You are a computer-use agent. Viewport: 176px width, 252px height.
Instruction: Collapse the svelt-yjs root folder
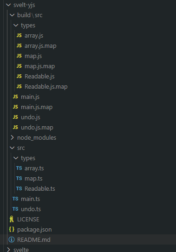click(8, 5)
